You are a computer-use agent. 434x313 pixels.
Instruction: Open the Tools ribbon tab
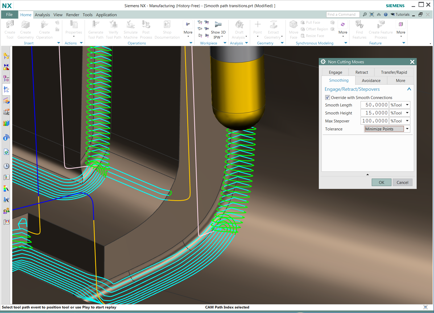pos(88,15)
